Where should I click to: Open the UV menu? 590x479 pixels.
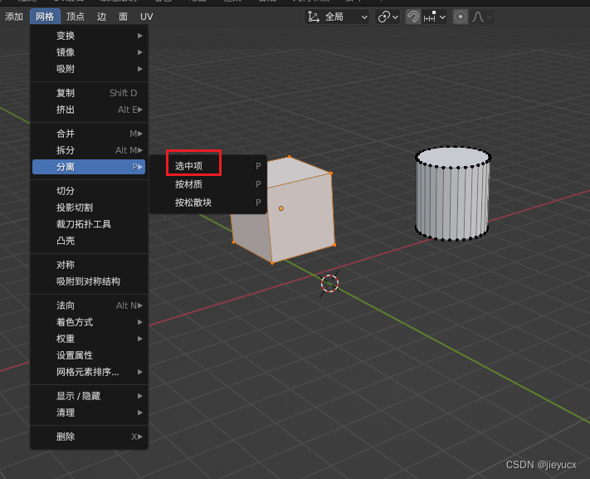tap(146, 17)
